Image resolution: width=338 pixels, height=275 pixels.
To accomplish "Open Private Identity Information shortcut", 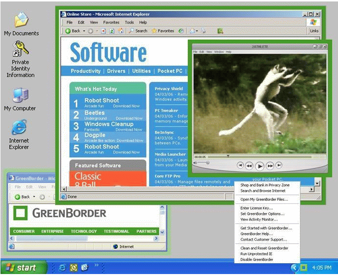I will point(20,60).
